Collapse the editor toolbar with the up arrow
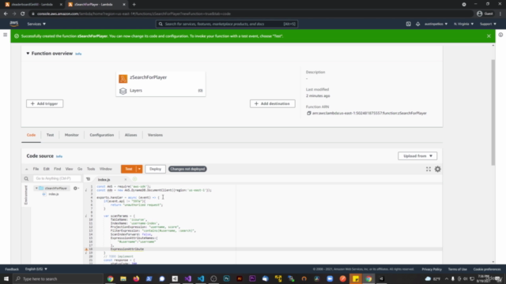The image size is (506, 284). click(x=26, y=169)
